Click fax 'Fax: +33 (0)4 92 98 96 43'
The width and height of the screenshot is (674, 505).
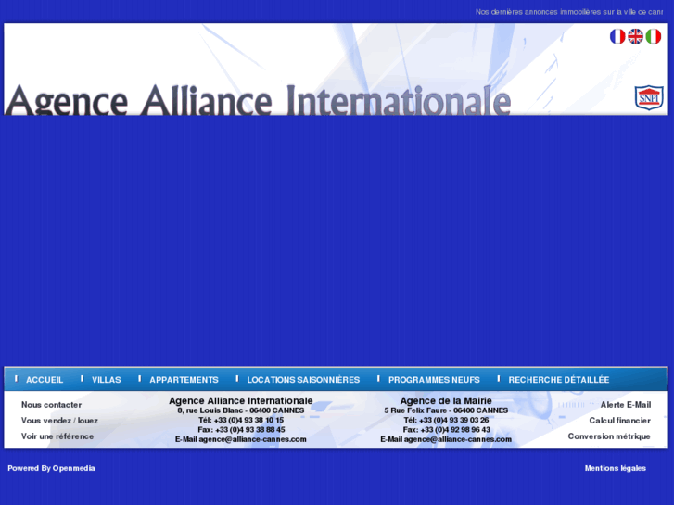click(x=446, y=430)
